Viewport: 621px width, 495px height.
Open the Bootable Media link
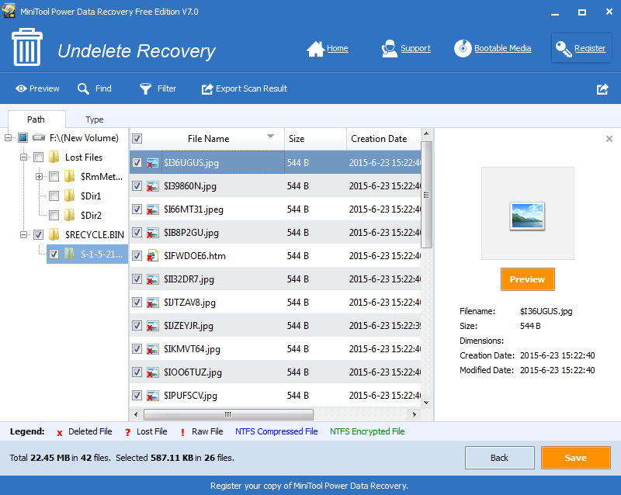click(502, 48)
